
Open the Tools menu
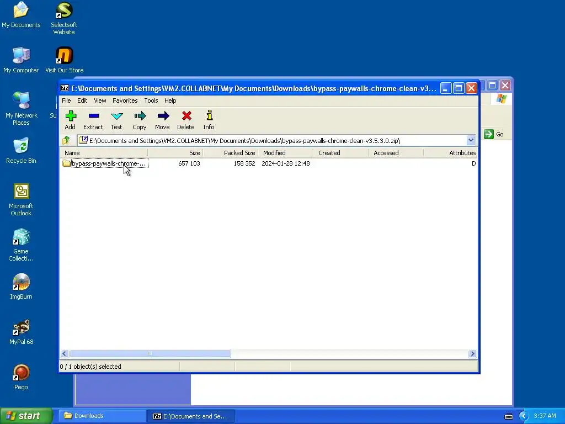(151, 100)
